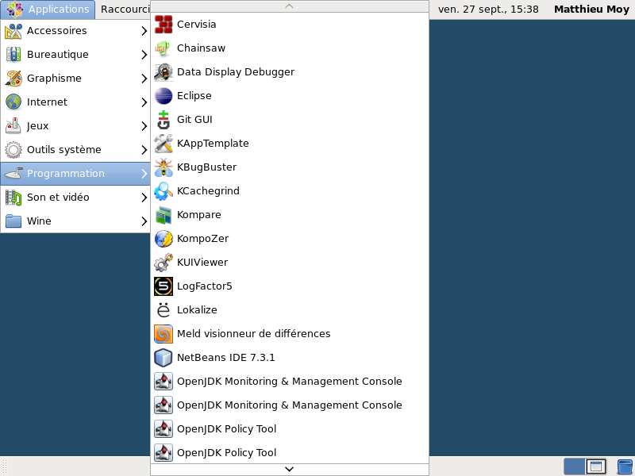Screen dimensions: 635x476
Task: Click the KUIViewer gears icon
Action: pyautogui.click(x=164, y=263)
